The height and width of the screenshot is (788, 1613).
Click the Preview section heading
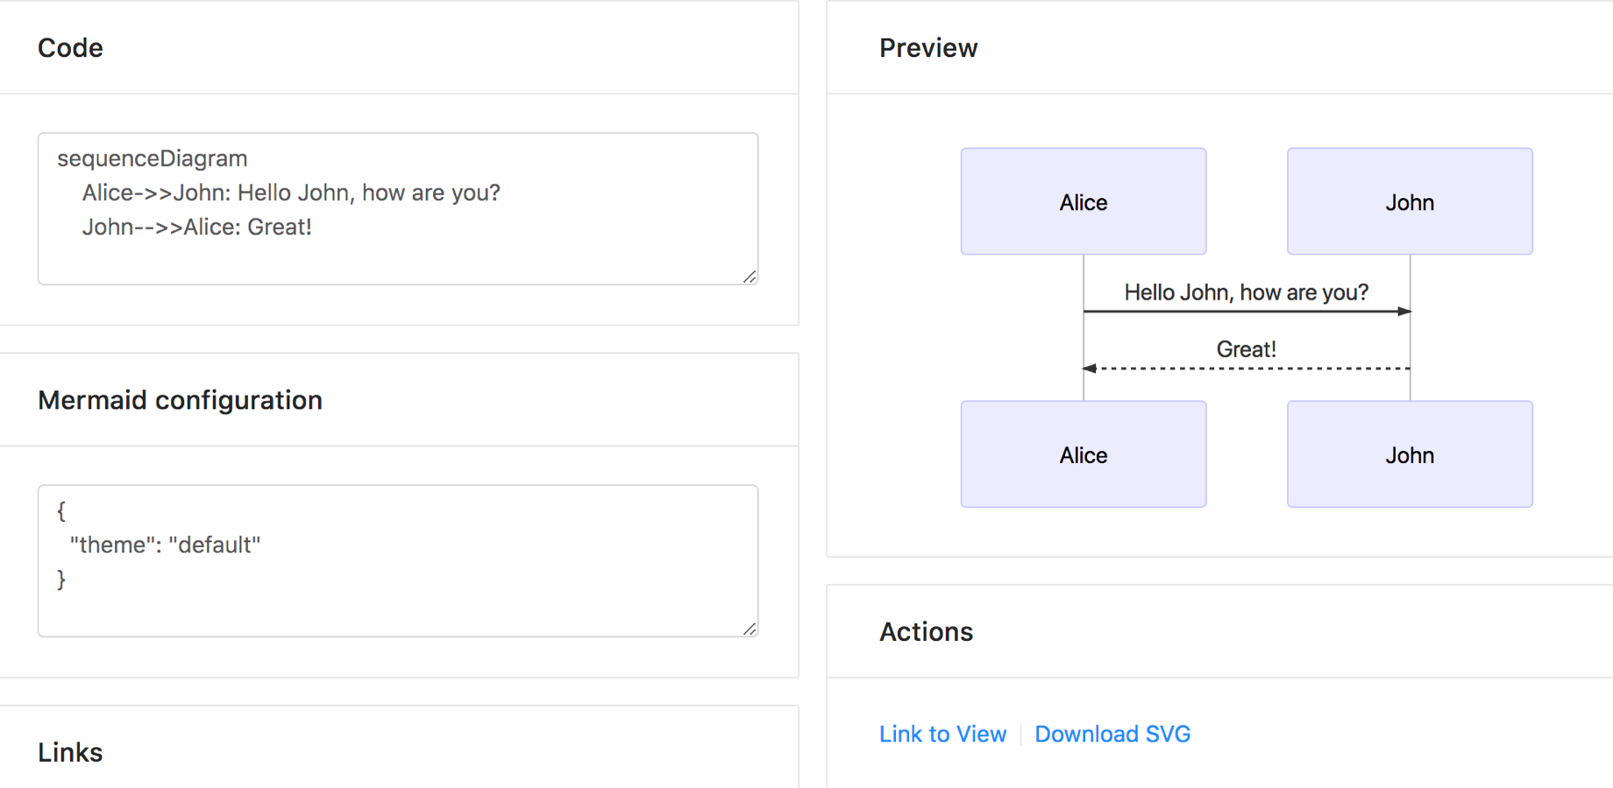click(928, 48)
